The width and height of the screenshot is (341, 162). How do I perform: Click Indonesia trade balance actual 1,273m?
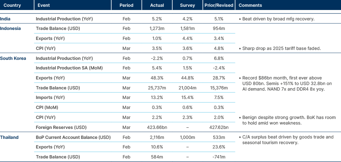point(157,28)
